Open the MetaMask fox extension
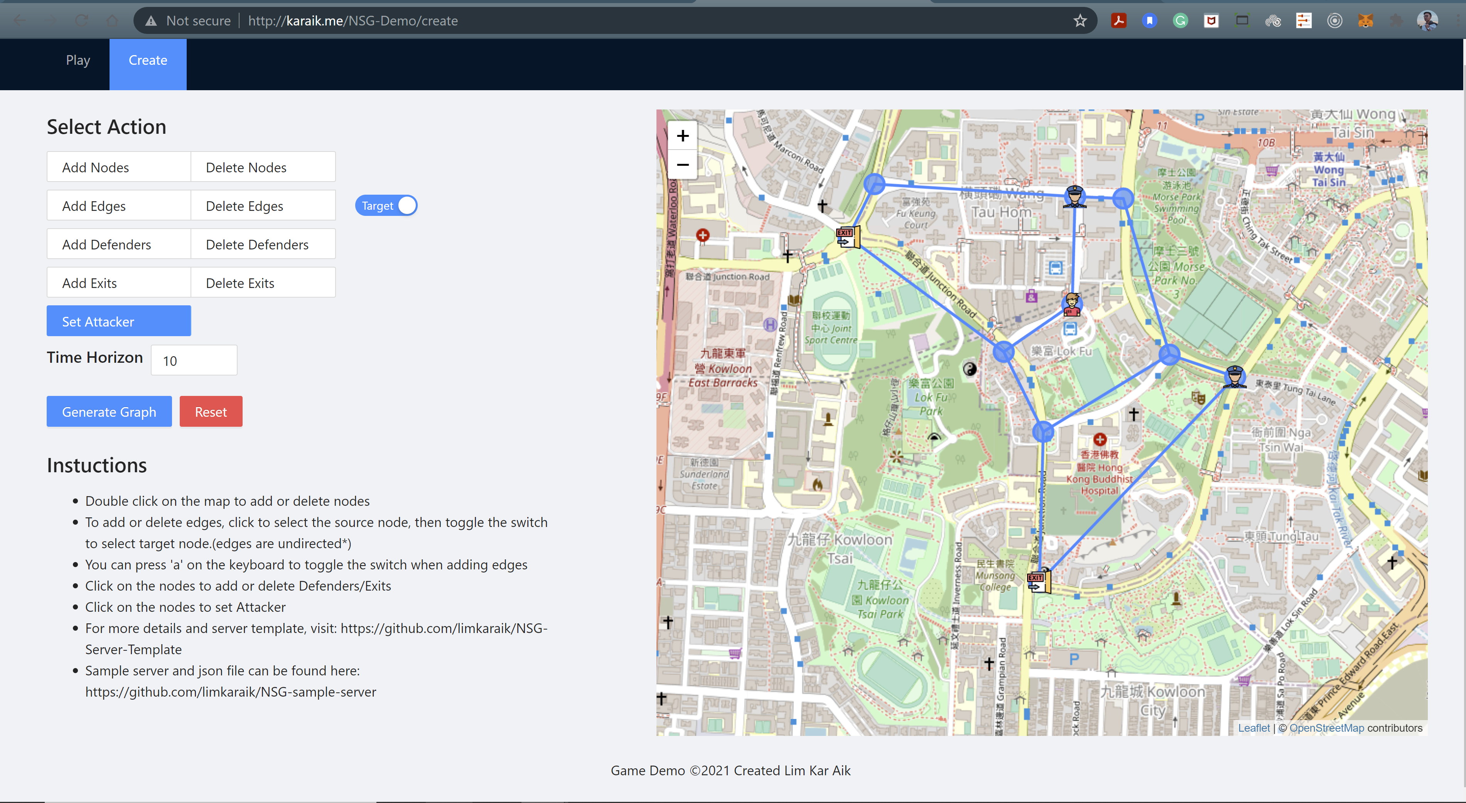 1365,21
